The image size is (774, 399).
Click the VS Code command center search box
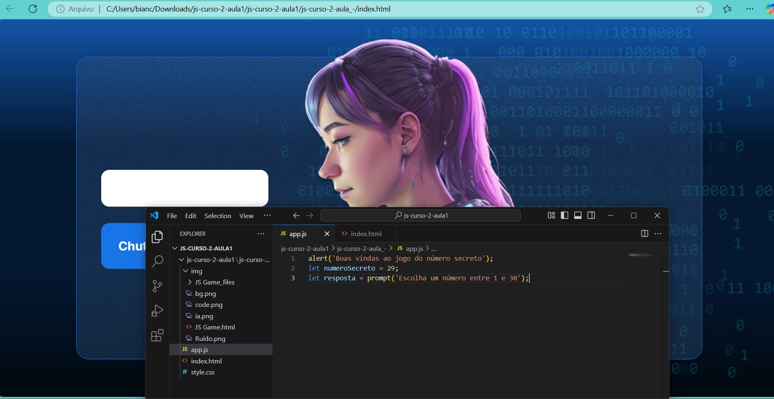point(420,215)
